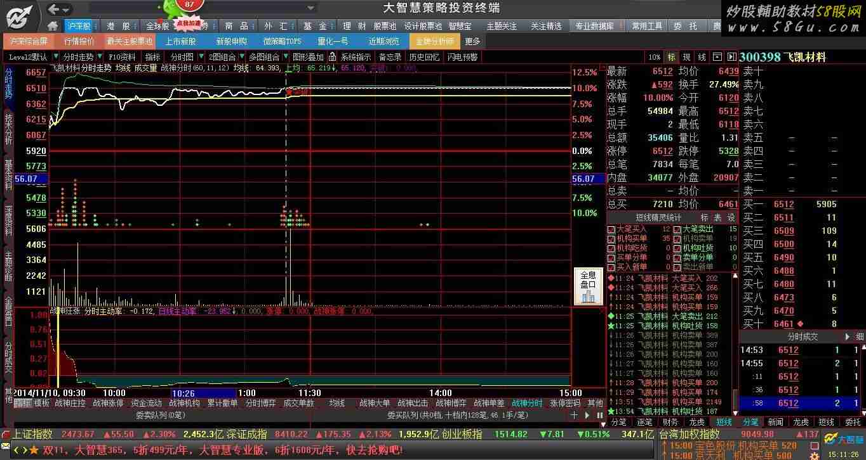The image size is (866, 460).
Task: Click the window-layout icon in quote header
Action: (x=717, y=57)
